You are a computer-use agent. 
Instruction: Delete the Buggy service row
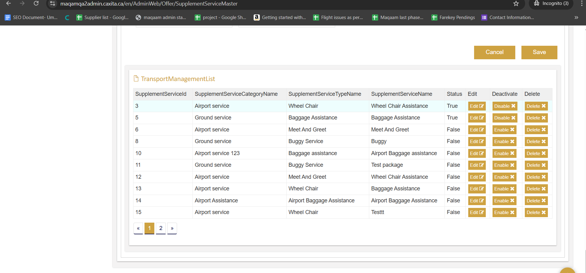click(536, 142)
